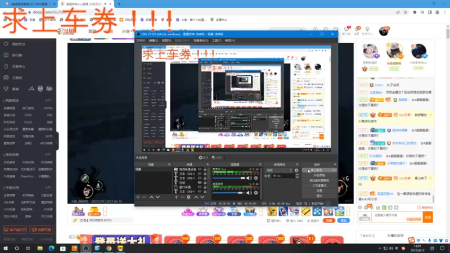Toggle orange checkbox above chat input
This screenshot has height=253, width=450.
coord(418,207)
